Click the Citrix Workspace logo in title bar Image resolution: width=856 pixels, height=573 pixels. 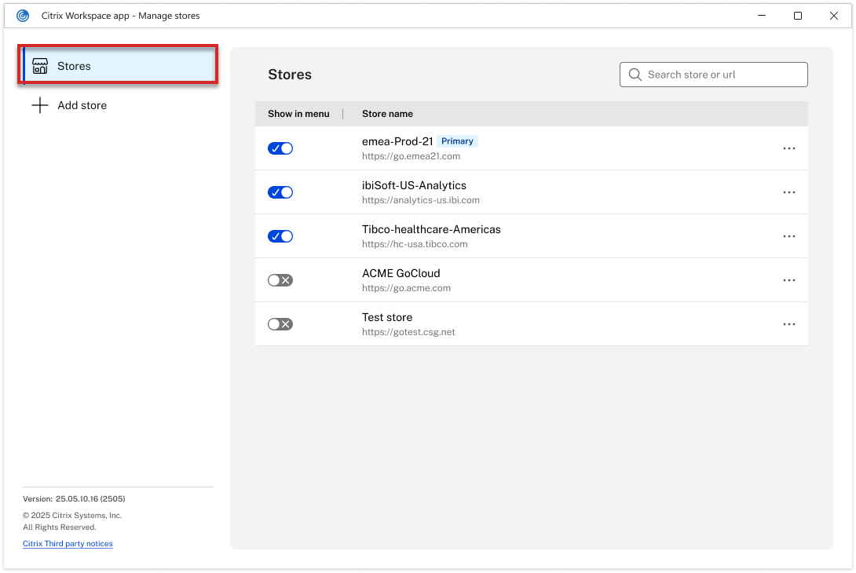point(23,16)
